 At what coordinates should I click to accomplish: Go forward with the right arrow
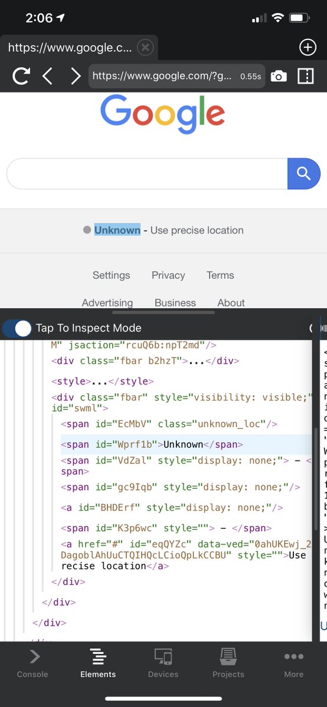(76, 76)
